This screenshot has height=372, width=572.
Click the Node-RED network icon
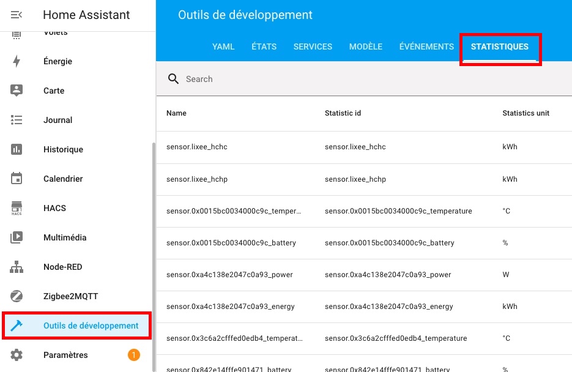[17, 267]
